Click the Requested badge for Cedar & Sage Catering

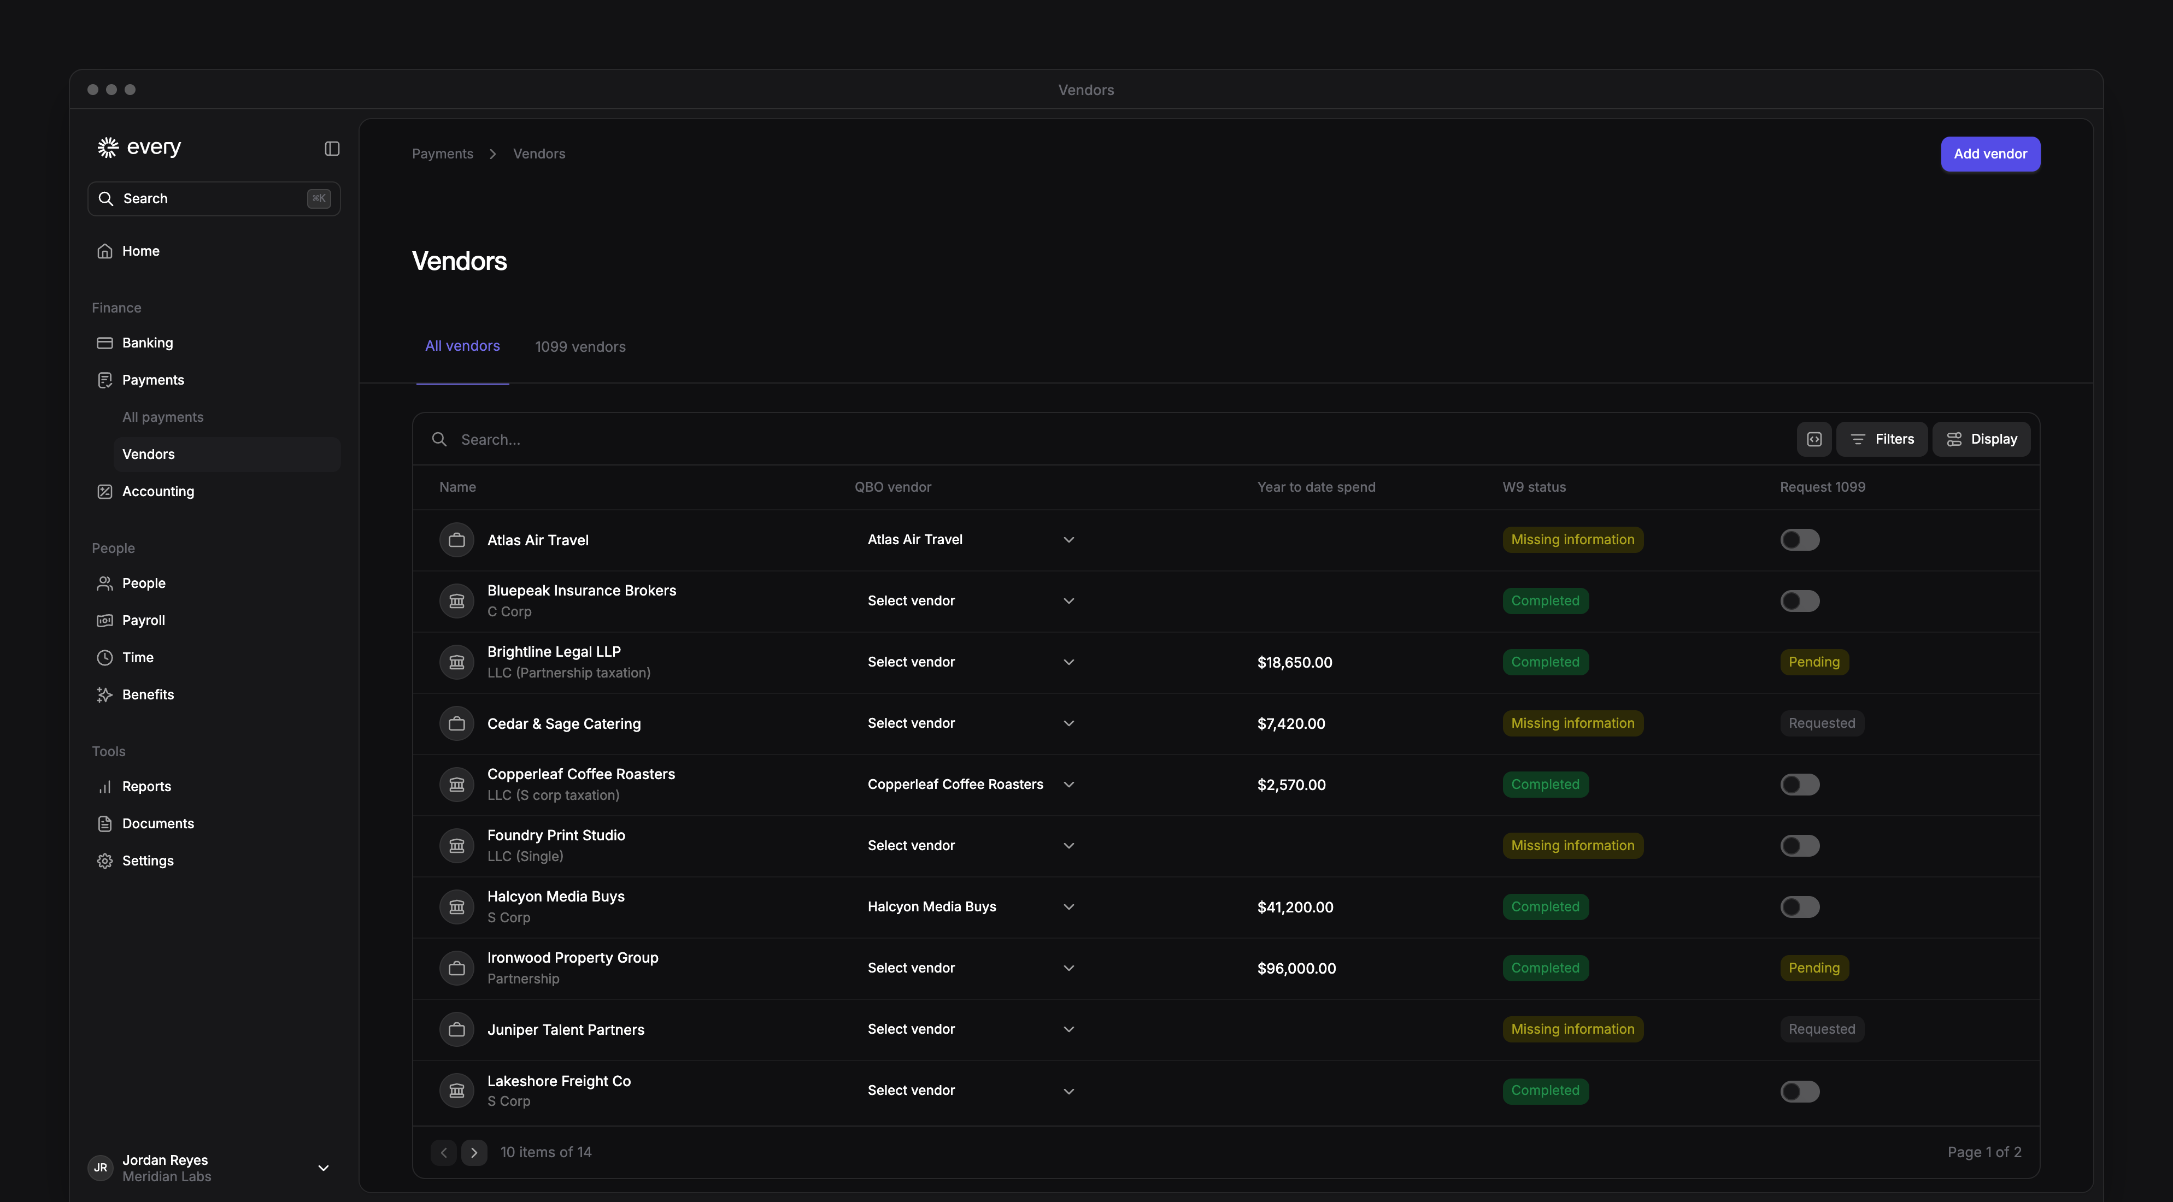(x=1822, y=724)
